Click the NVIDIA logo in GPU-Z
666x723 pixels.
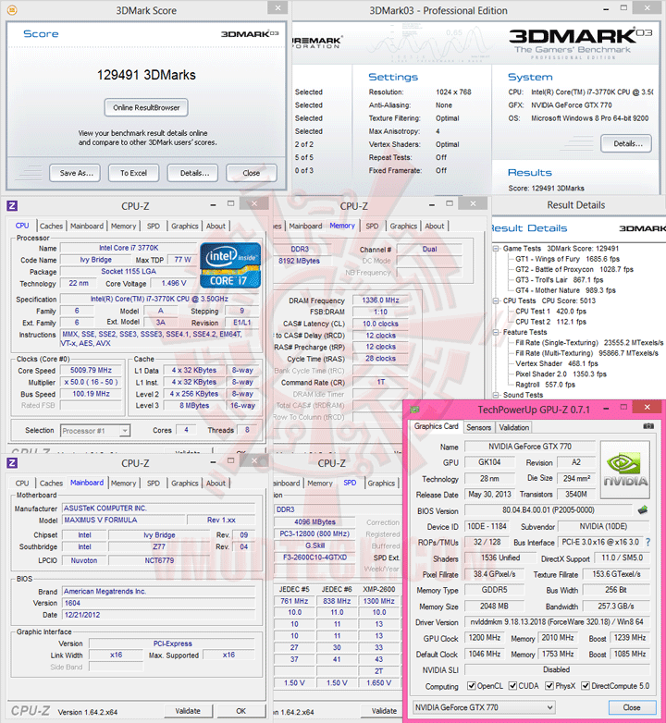(x=625, y=470)
